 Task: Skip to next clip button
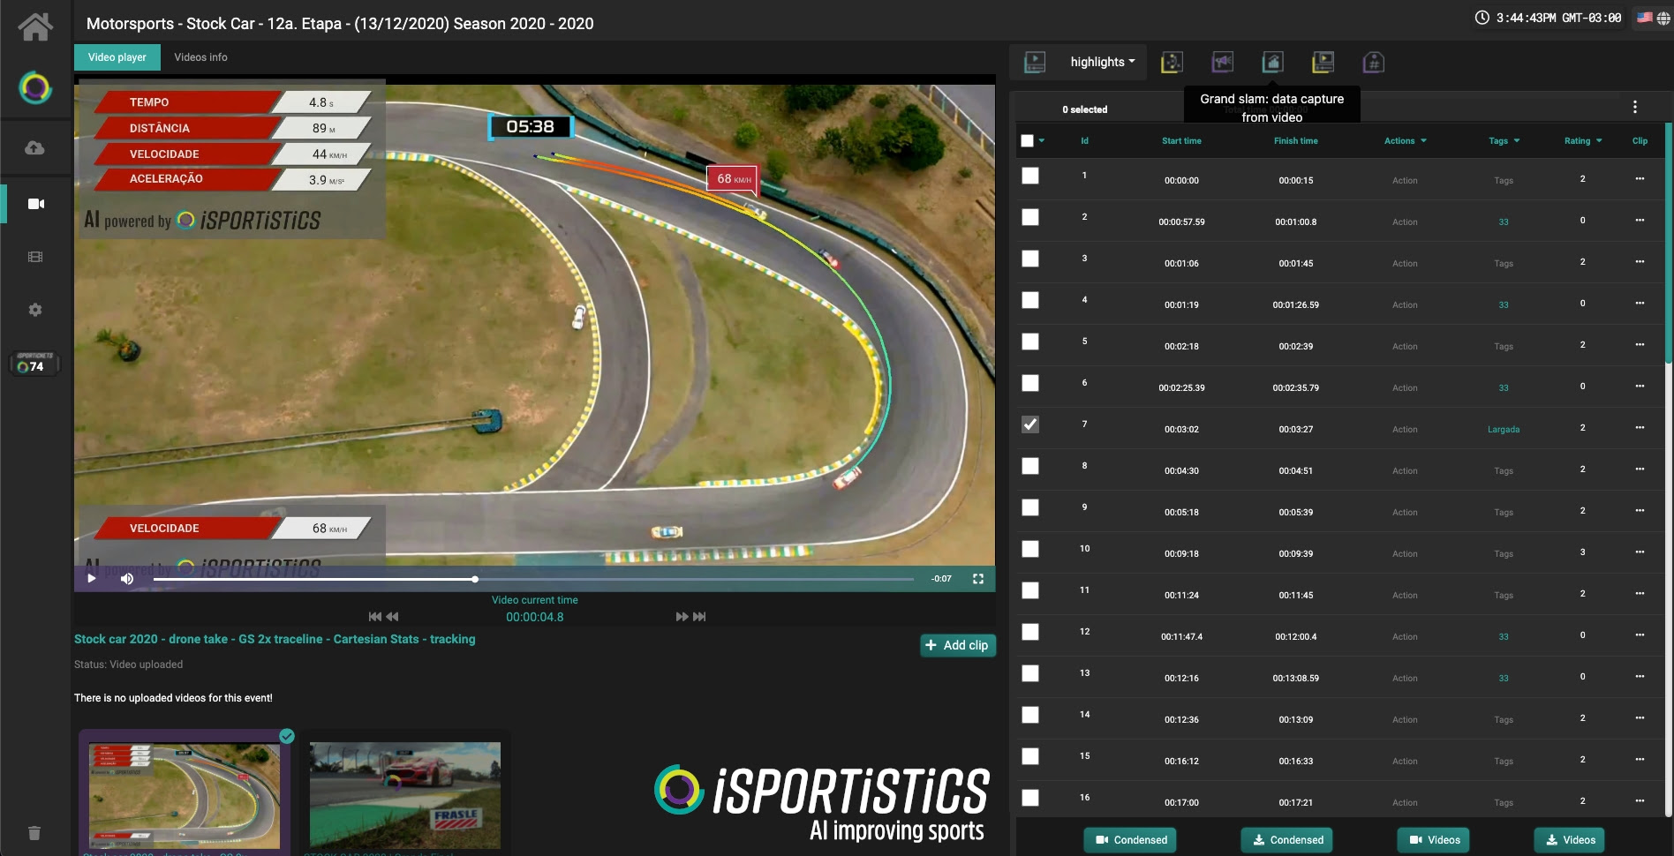[699, 617]
